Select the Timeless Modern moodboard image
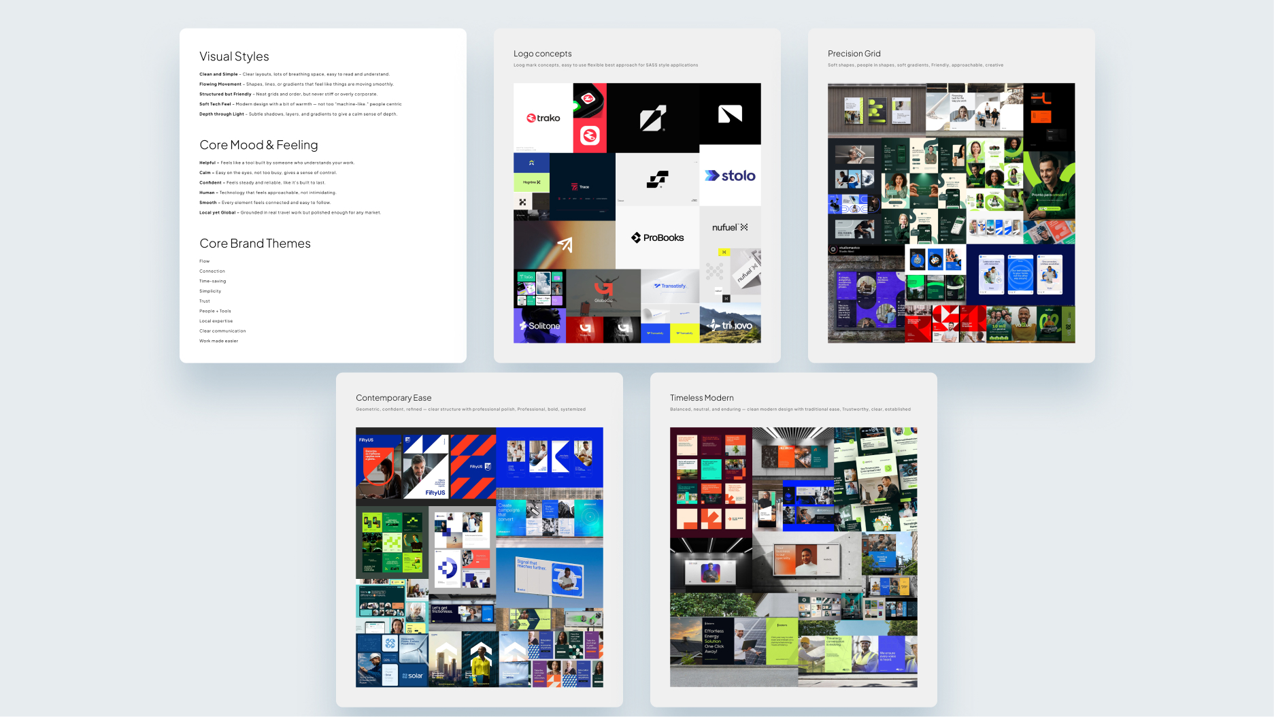The height and width of the screenshot is (717, 1274). click(794, 557)
